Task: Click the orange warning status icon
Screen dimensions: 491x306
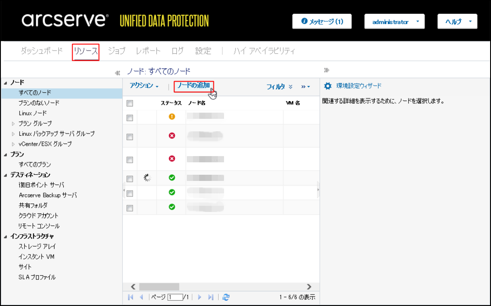Action: [x=172, y=117]
